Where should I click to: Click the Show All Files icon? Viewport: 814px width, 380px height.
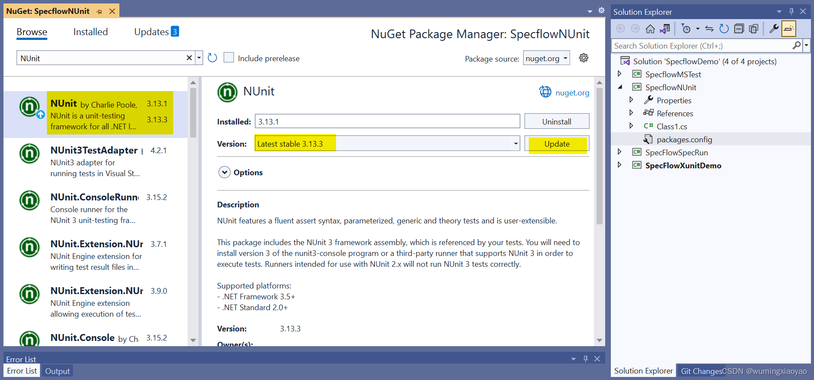point(754,29)
